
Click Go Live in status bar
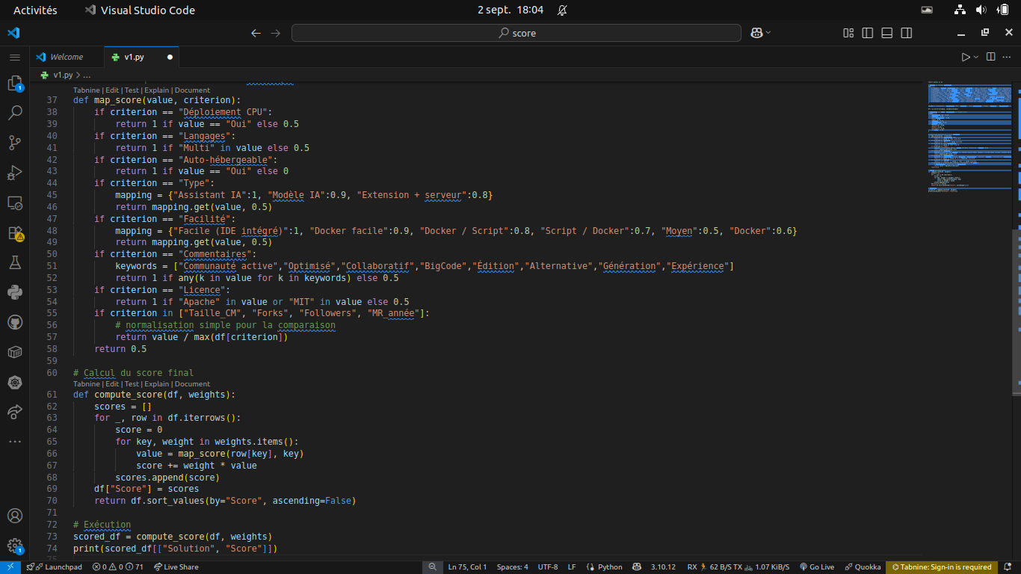pos(817,567)
